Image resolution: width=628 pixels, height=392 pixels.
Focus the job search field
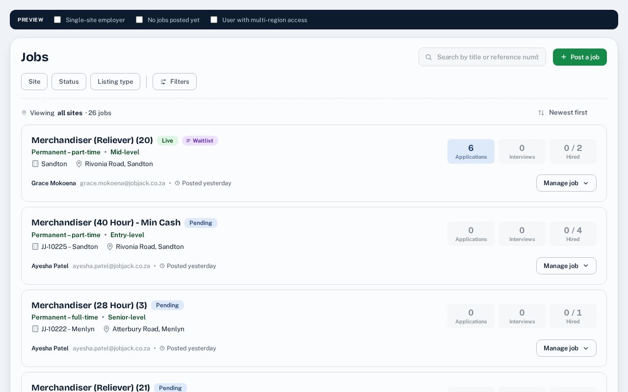(482, 57)
